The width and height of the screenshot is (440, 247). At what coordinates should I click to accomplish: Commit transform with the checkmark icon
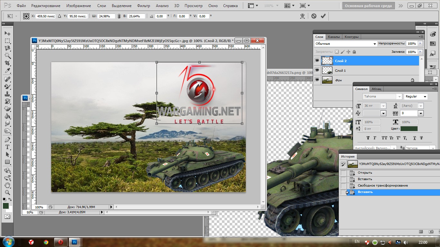[x=323, y=16]
